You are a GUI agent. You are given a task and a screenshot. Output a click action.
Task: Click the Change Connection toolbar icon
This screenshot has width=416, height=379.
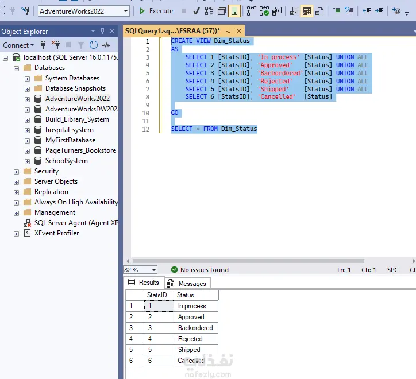pos(26,11)
